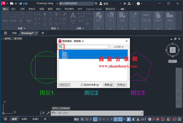This screenshot has width=183, height=123.
Task: Open the WCS coordinate system dropdown
Action: 173,61
